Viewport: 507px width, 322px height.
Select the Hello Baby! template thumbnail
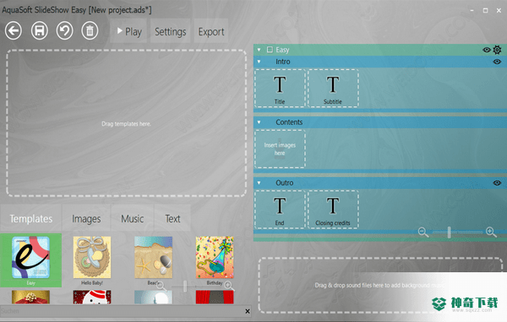[92, 260]
